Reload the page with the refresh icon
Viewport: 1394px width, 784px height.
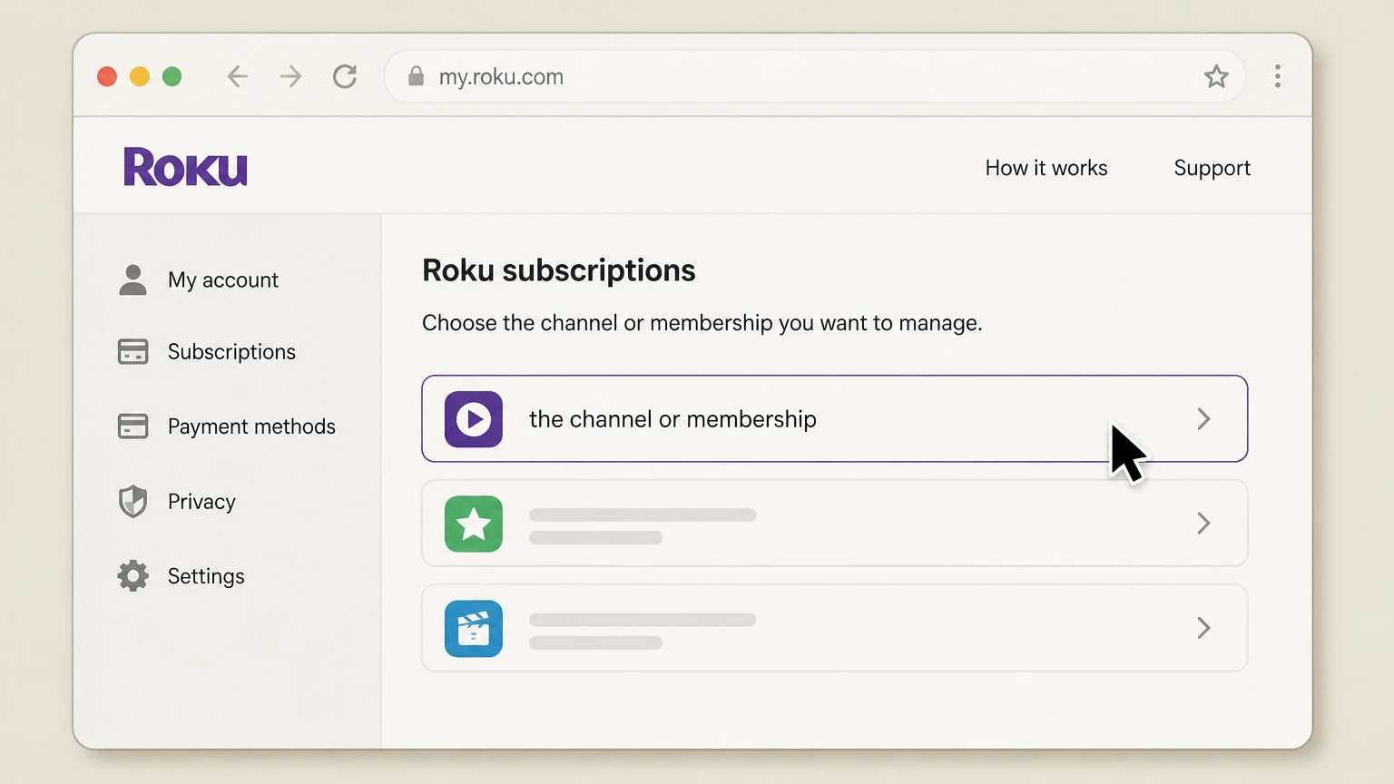[x=345, y=76]
